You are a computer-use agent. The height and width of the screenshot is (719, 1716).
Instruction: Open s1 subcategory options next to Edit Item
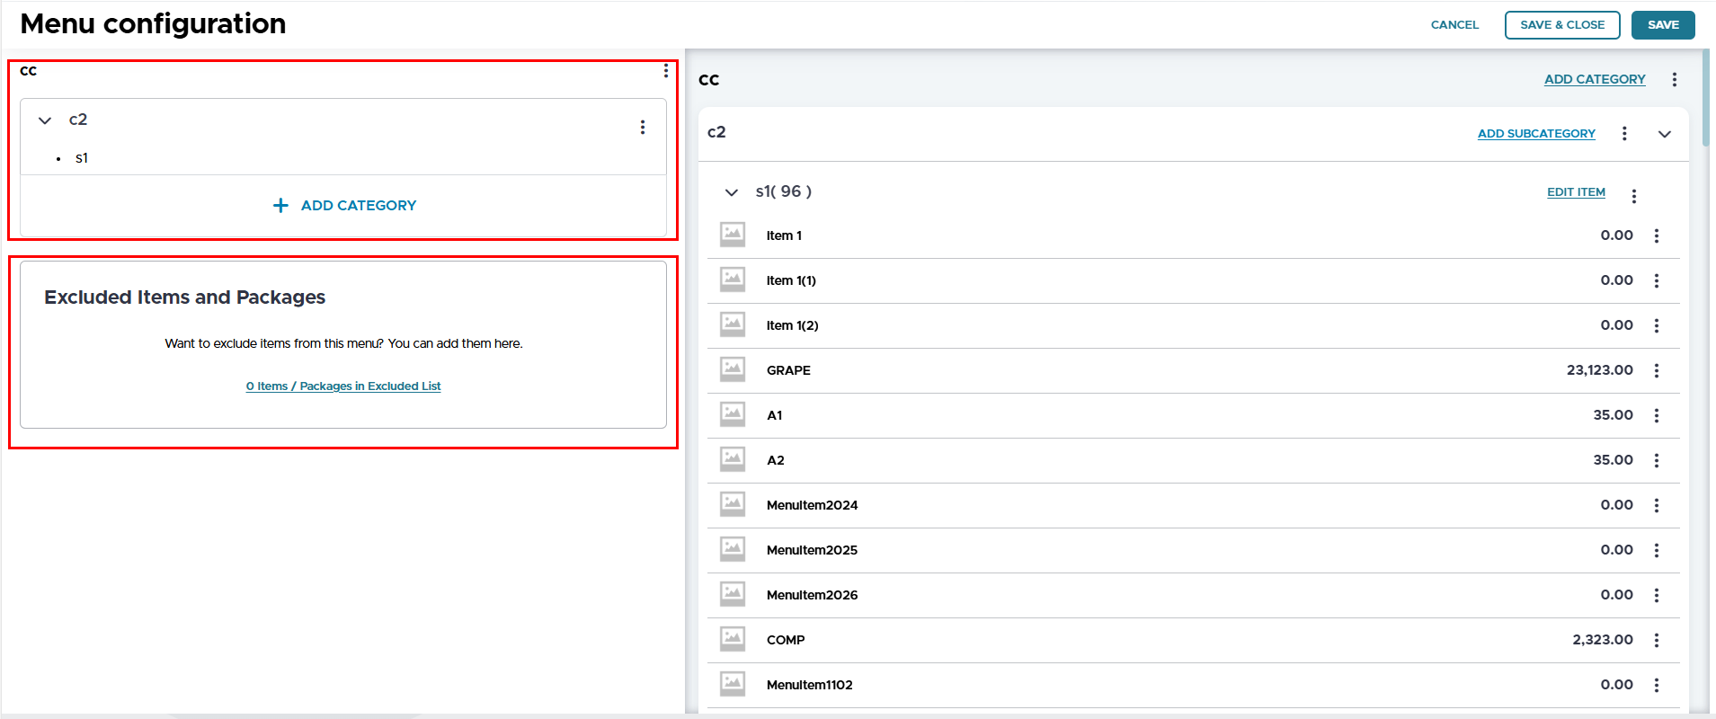click(x=1633, y=196)
